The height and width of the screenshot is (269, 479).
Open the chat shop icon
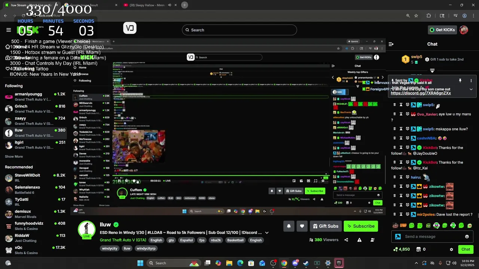pyautogui.click(x=419, y=249)
